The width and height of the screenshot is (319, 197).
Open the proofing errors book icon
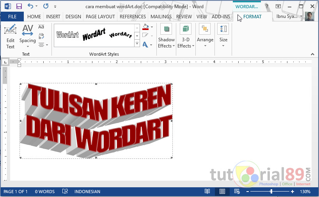coord(65,191)
